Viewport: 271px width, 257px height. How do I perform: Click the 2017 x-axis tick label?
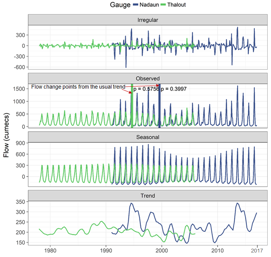257,250
